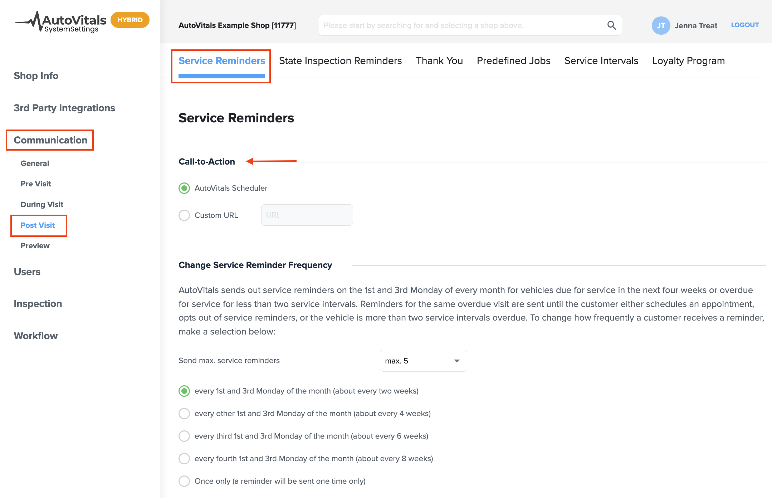This screenshot has width=772, height=498.
Task: Choose about every 6 weeks frequency
Action: point(184,436)
